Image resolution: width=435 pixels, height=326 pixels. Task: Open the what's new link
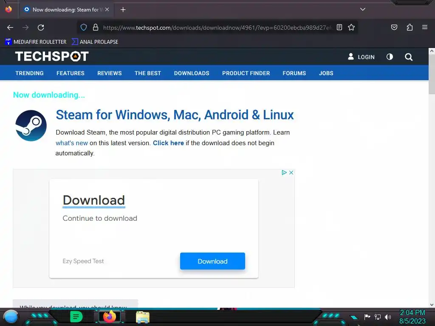[71, 143]
